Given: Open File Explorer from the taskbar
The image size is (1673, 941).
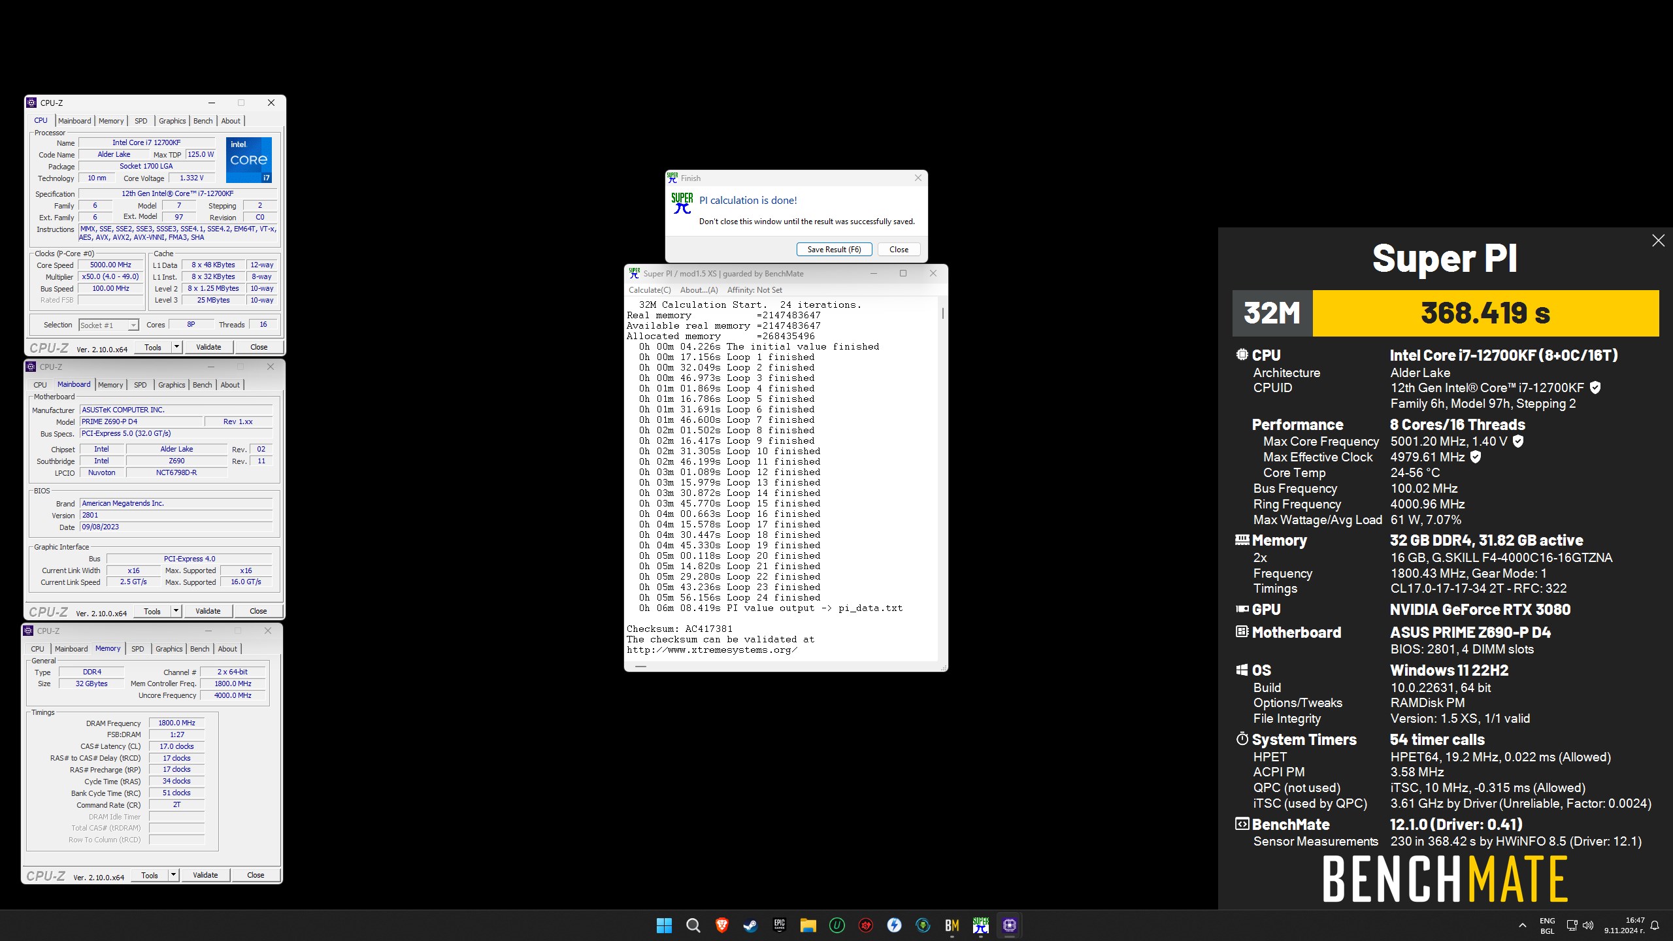Looking at the screenshot, I should point(808,925).
